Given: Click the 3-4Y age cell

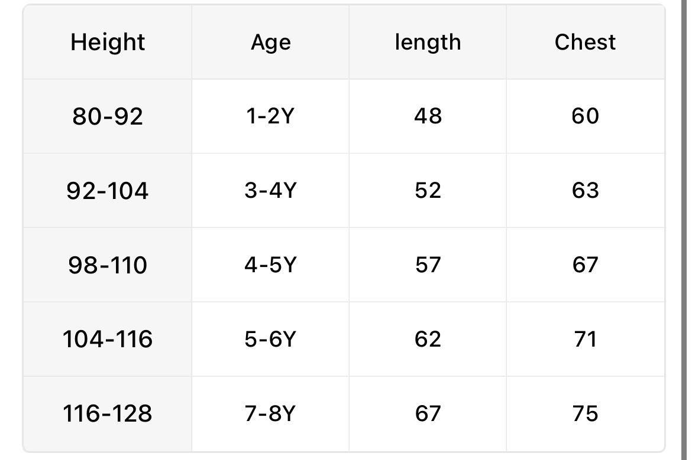Looking at the screenshot, I should click(270, 191).
